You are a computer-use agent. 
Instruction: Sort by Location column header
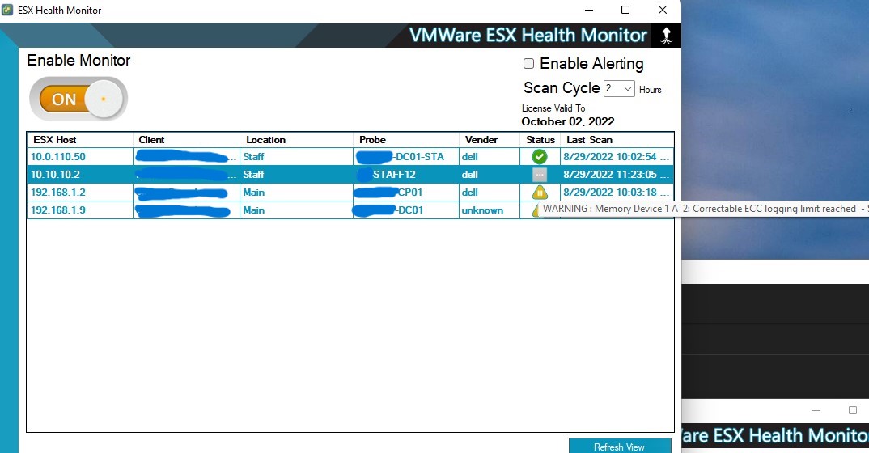296,140
